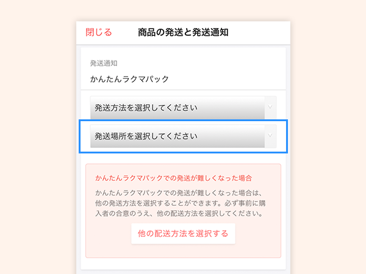Click the notice line starting with 他の発送方法を選択する

coord(180,203)
